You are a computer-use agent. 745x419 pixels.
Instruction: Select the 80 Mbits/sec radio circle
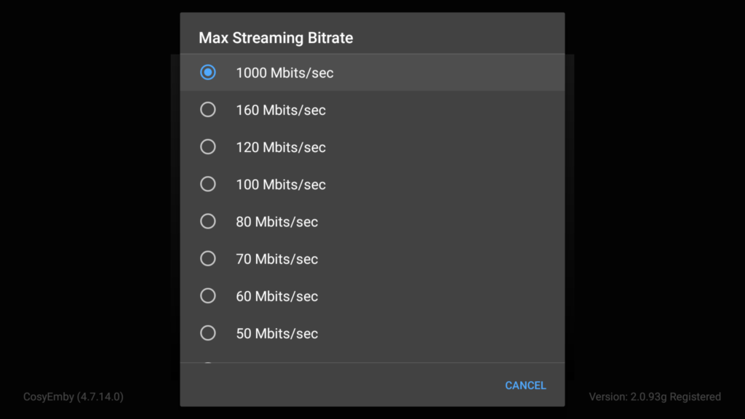click(x=208, y=221)
